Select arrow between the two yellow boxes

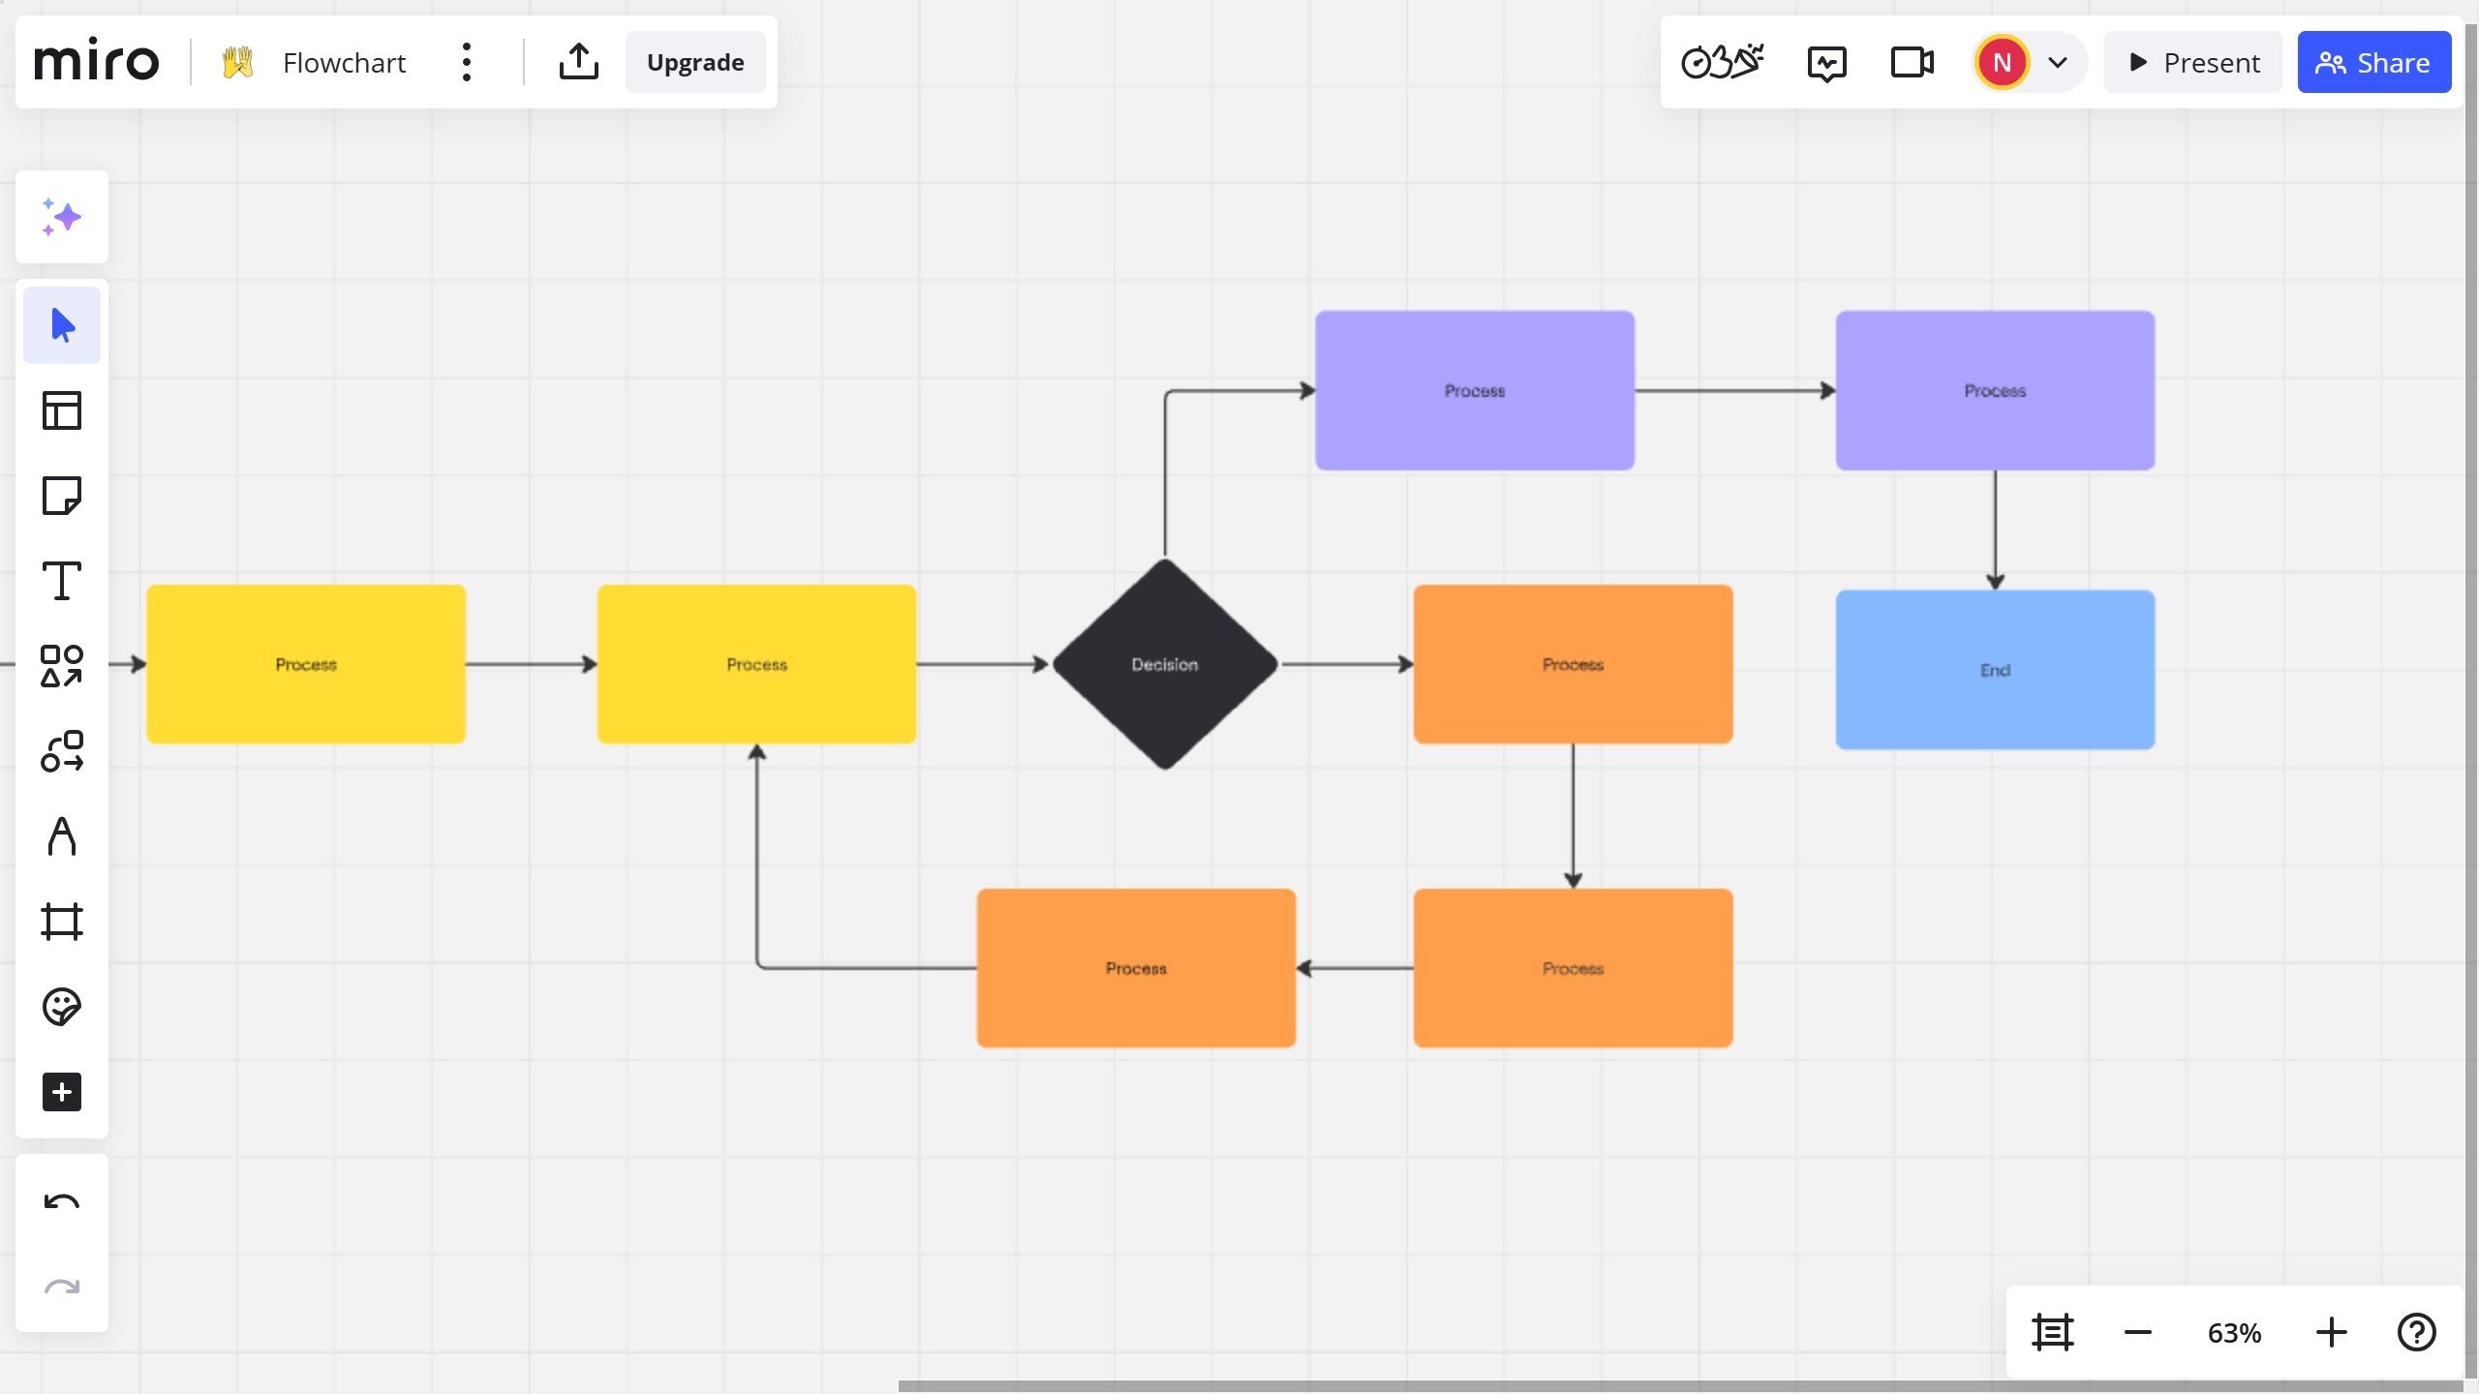pos(531,664)
